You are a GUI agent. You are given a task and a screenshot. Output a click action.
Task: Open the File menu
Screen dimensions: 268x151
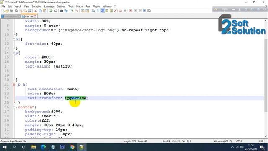point(3,6)
